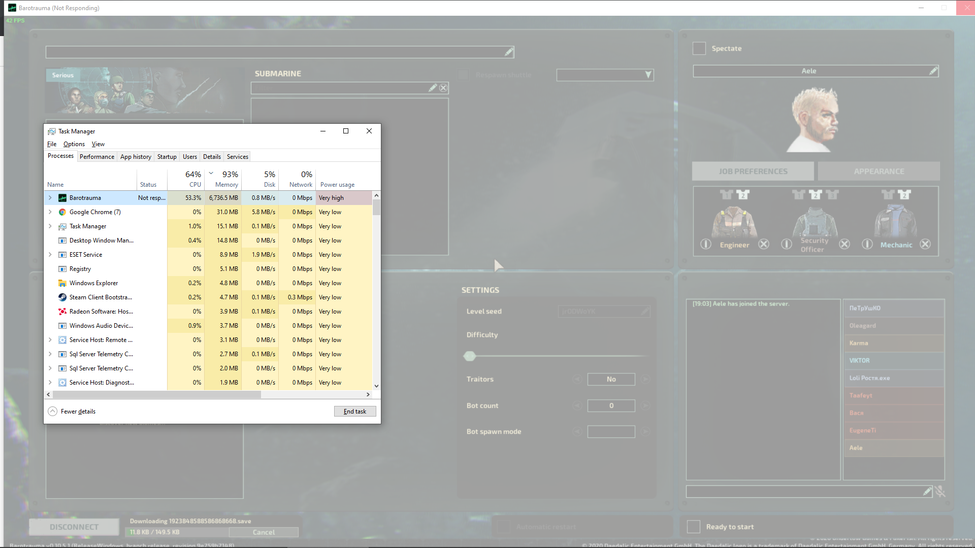Toggle the Automatic restart checkbox
Image resolution: width=975 pixels, height=548 pixels.
click(503, 527)
